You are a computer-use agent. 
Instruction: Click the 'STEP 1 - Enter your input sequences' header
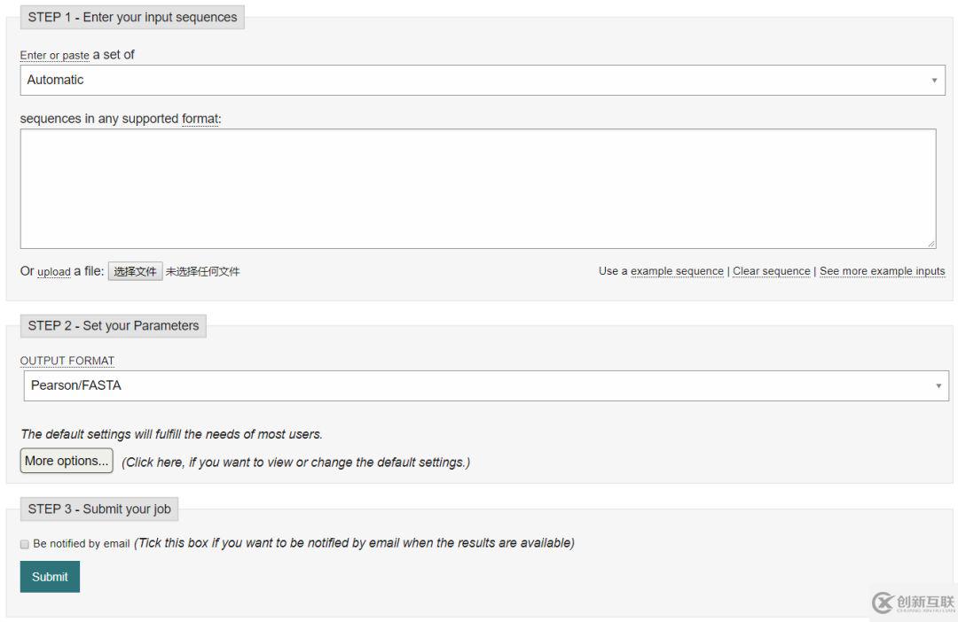(x=132, y=17)
